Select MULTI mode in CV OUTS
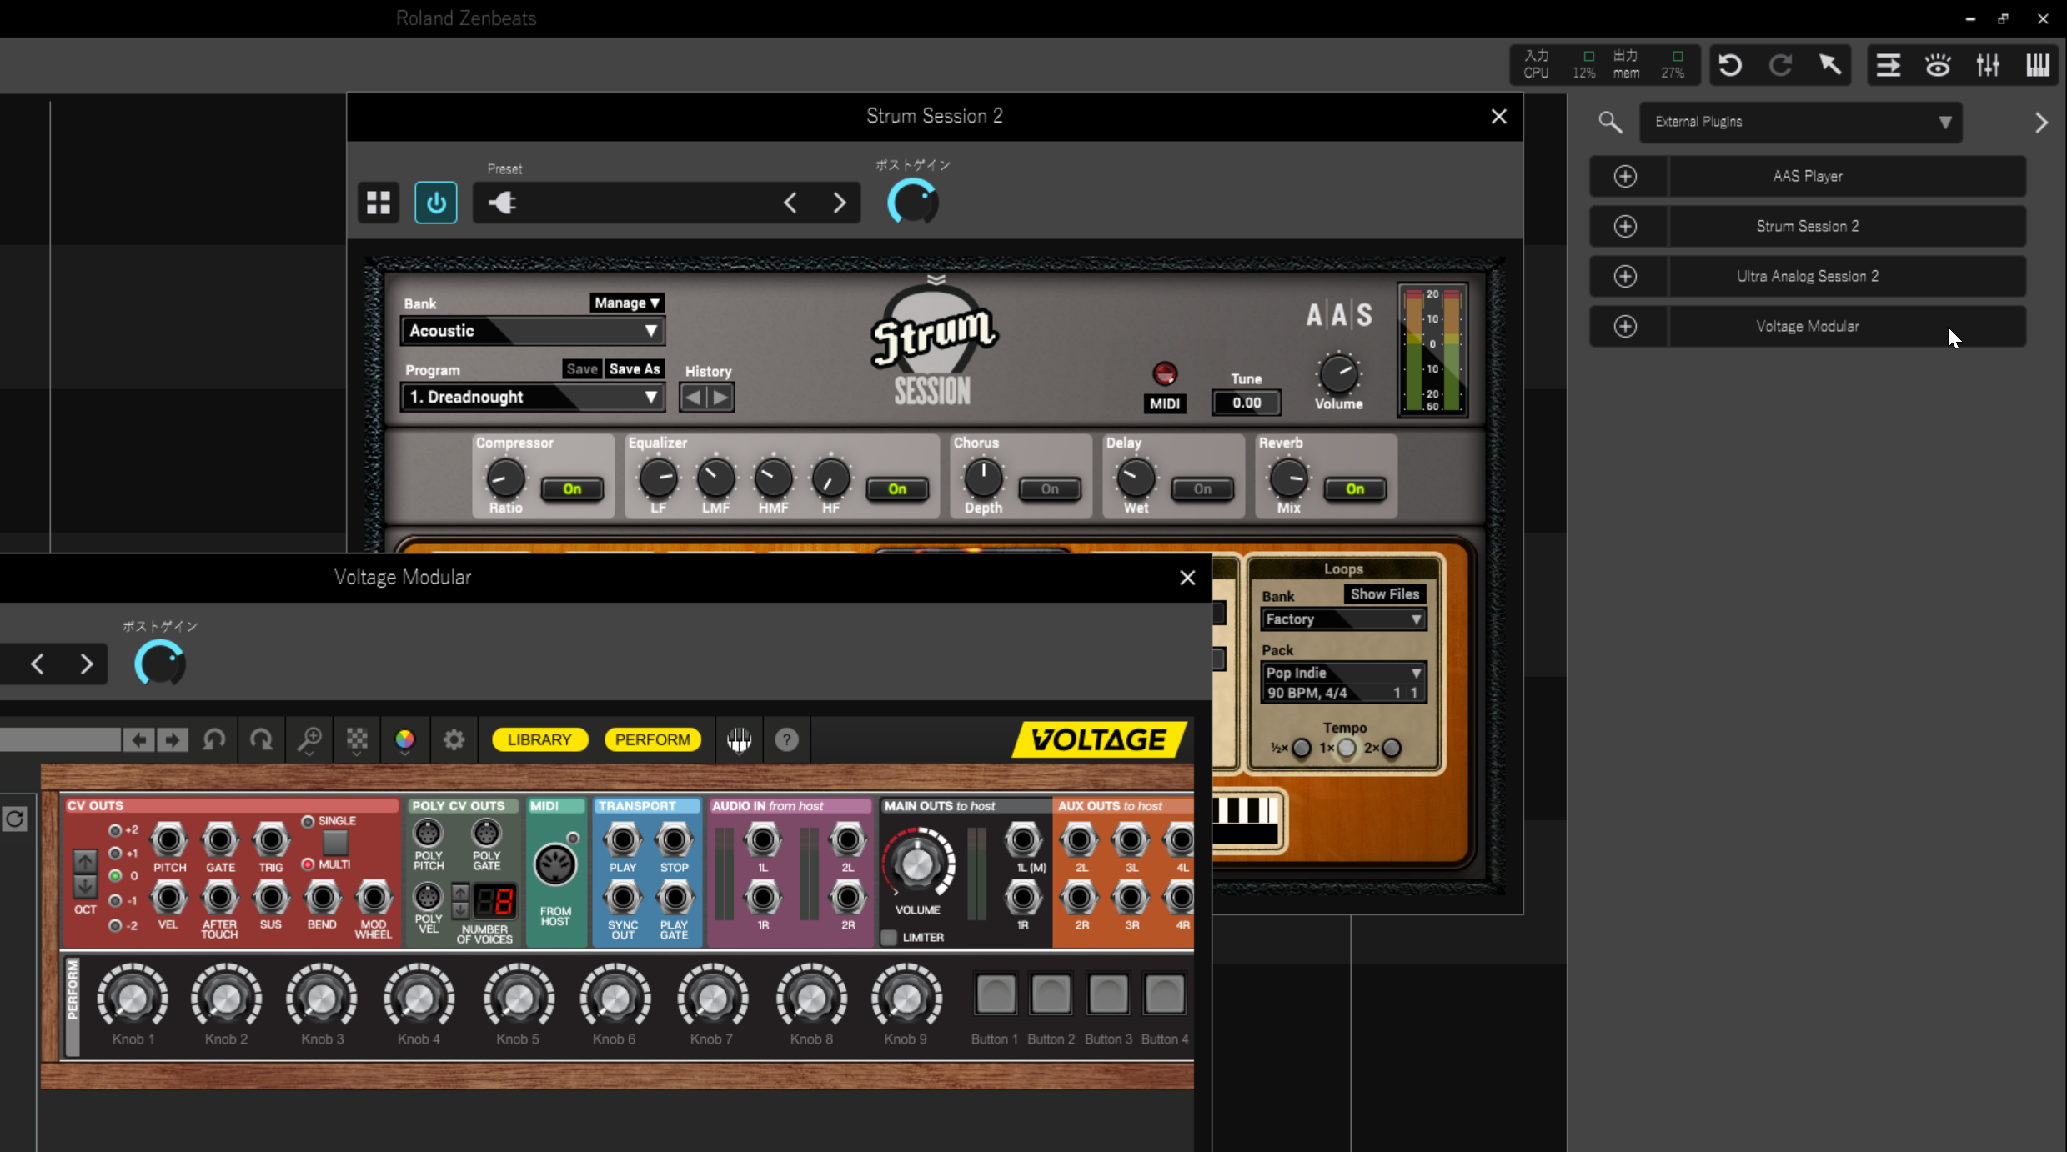 (308, 864)
